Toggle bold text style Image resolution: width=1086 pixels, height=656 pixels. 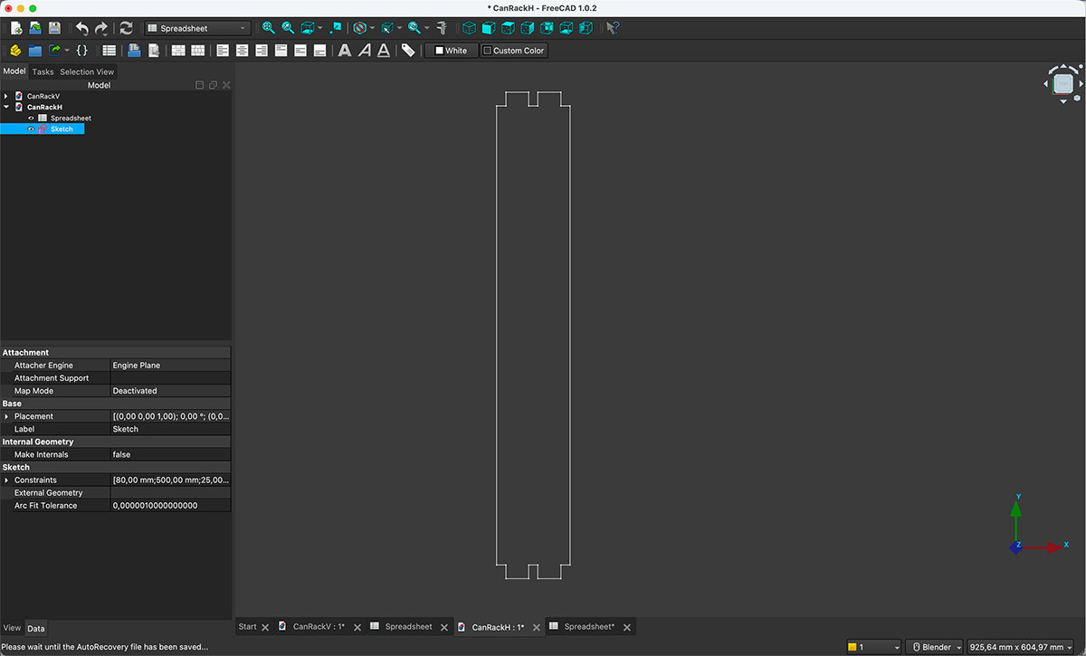[345, 51]
